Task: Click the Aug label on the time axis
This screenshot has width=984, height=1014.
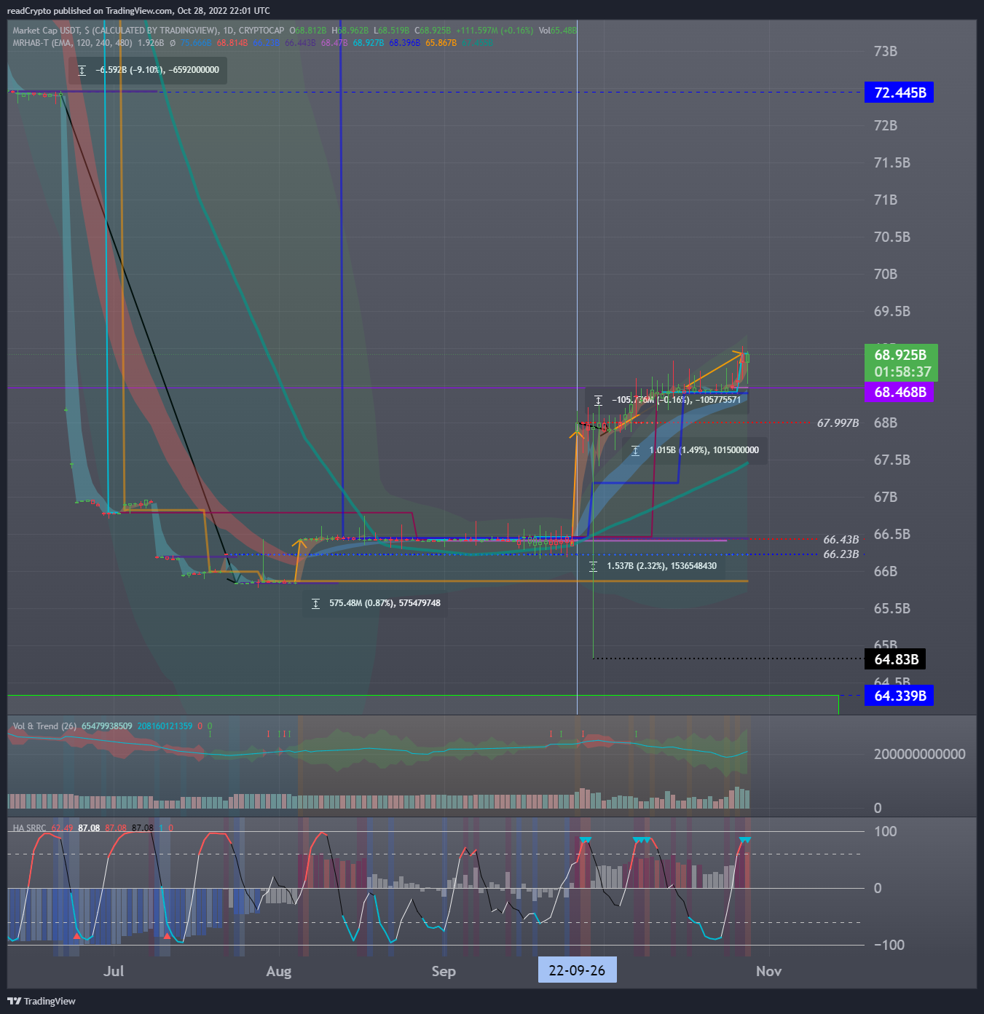Action: [x=279, y=971]
